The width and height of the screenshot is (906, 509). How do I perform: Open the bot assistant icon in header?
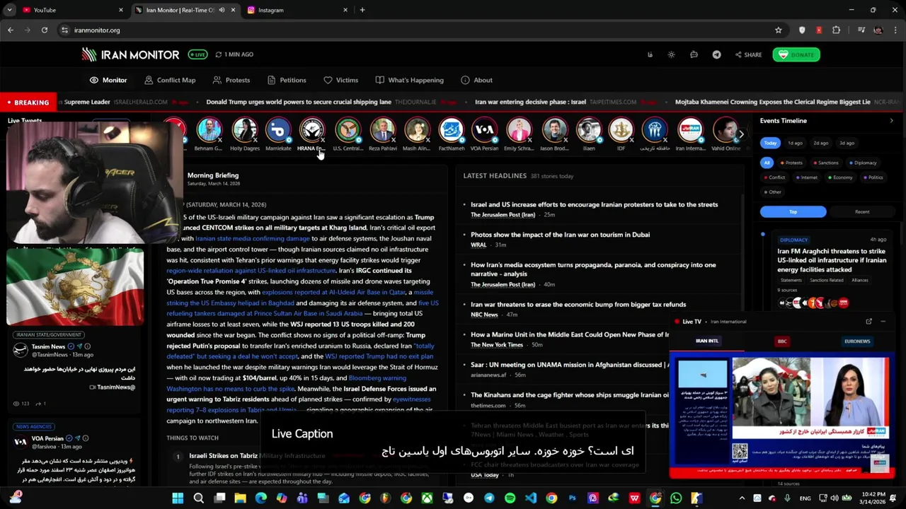coord(694,54)
